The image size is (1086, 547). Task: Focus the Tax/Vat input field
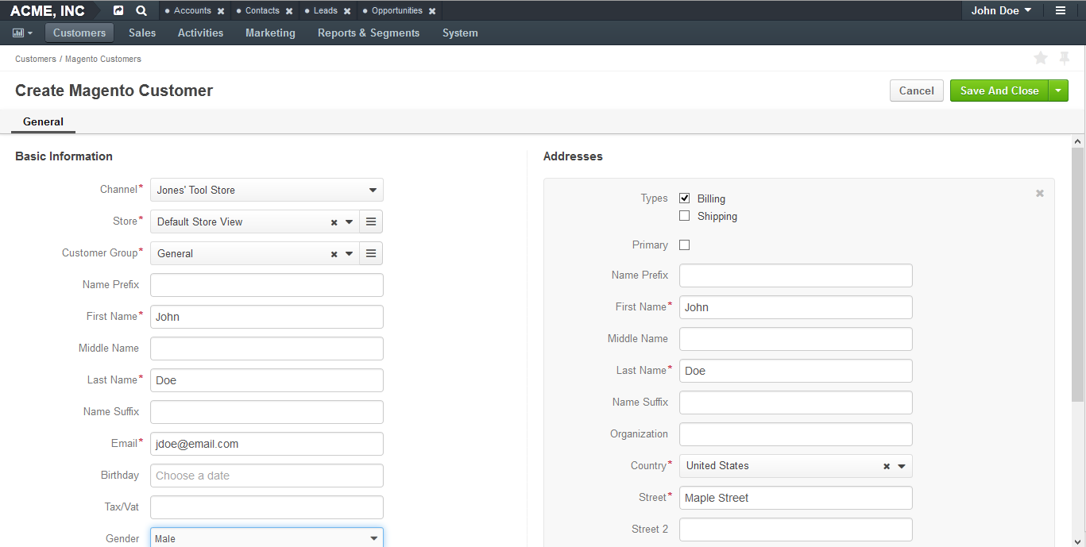click(267, 507)
